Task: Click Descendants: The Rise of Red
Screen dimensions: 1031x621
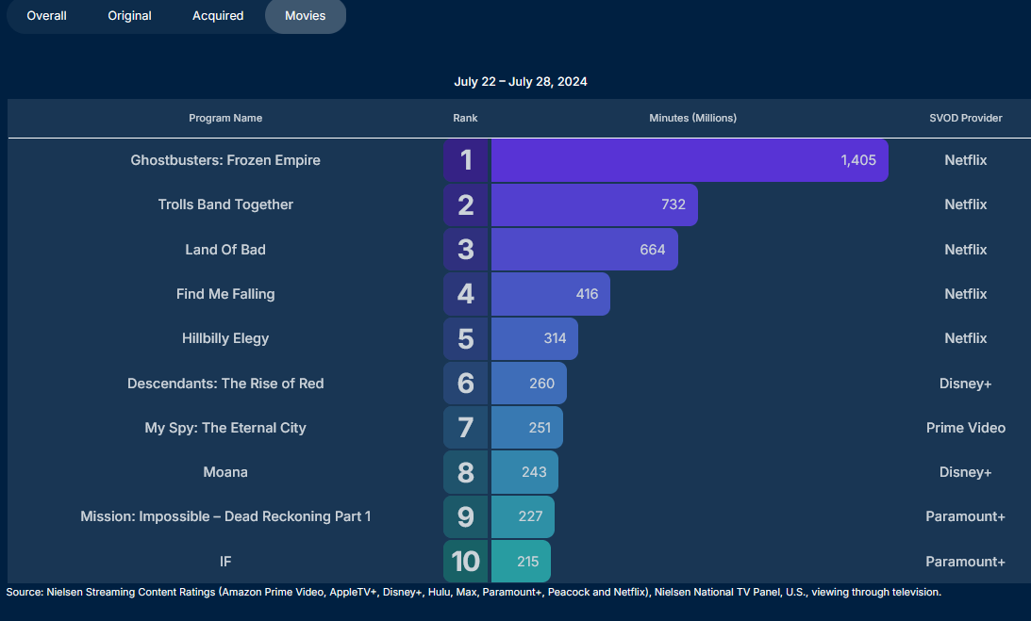Action: pyautogui.click(x=225, y=384)
